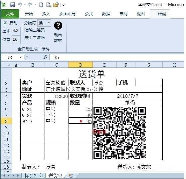Undo the last action
Image resolution: width=186 pixels, height=179 pixels.
click(20, 5)
